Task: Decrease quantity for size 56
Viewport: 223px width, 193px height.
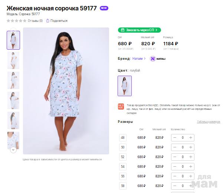Action: [175, 176]
